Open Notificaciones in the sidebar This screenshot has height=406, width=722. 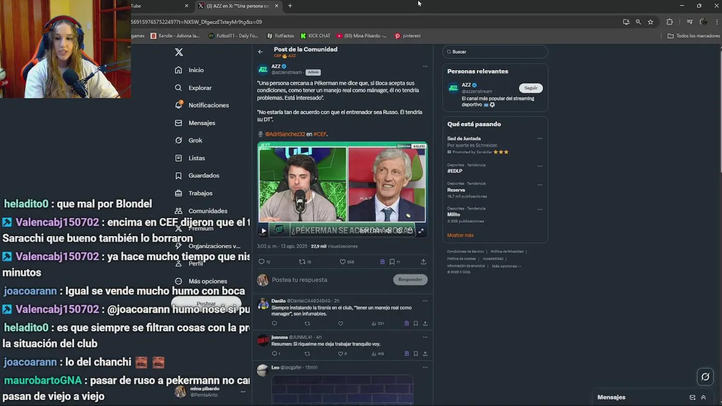(202, 105)
